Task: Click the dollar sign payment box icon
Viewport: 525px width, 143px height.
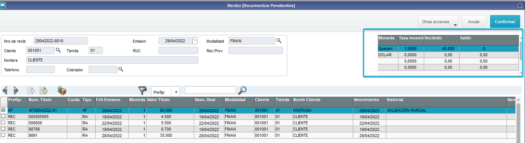Action: coord(62,90)
